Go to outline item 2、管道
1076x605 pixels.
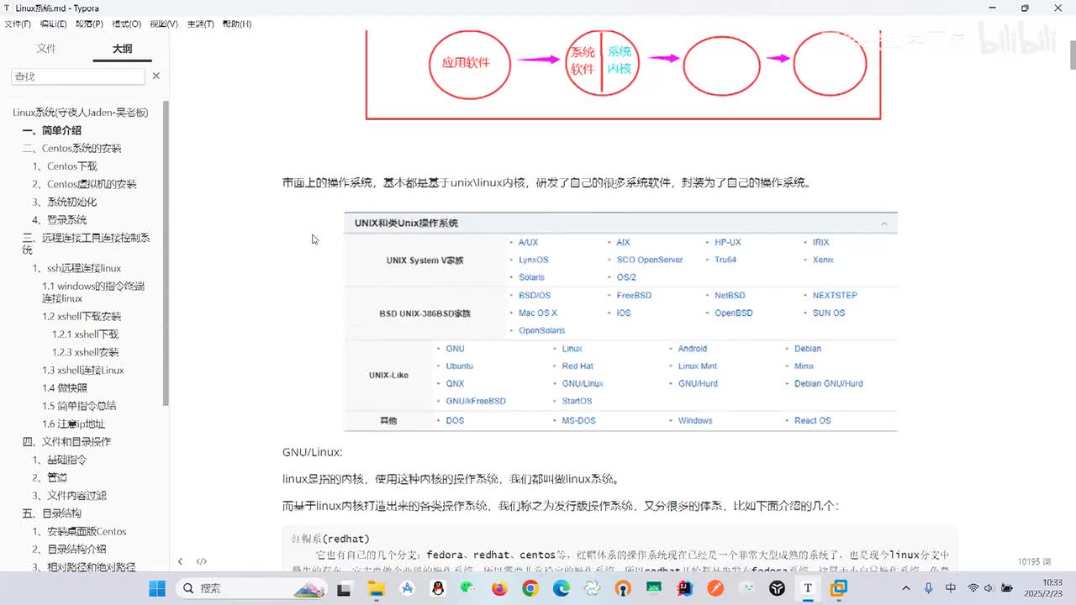coord(50,477)
